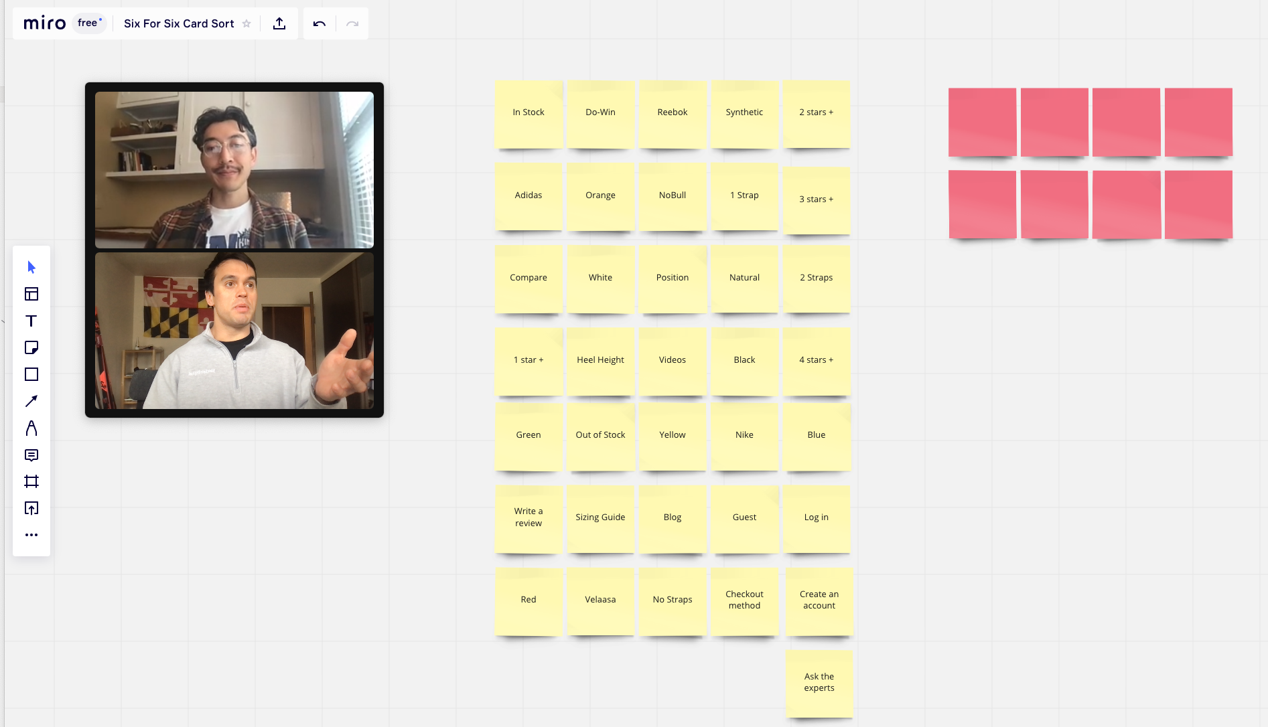Select the 3 stars + sticky note

(x=817, y=201)
